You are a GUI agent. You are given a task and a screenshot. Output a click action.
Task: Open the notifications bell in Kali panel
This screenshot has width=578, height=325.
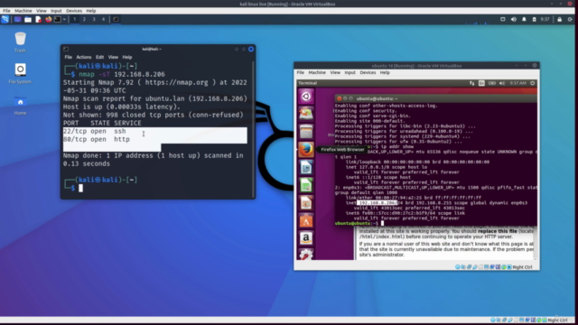524,19
